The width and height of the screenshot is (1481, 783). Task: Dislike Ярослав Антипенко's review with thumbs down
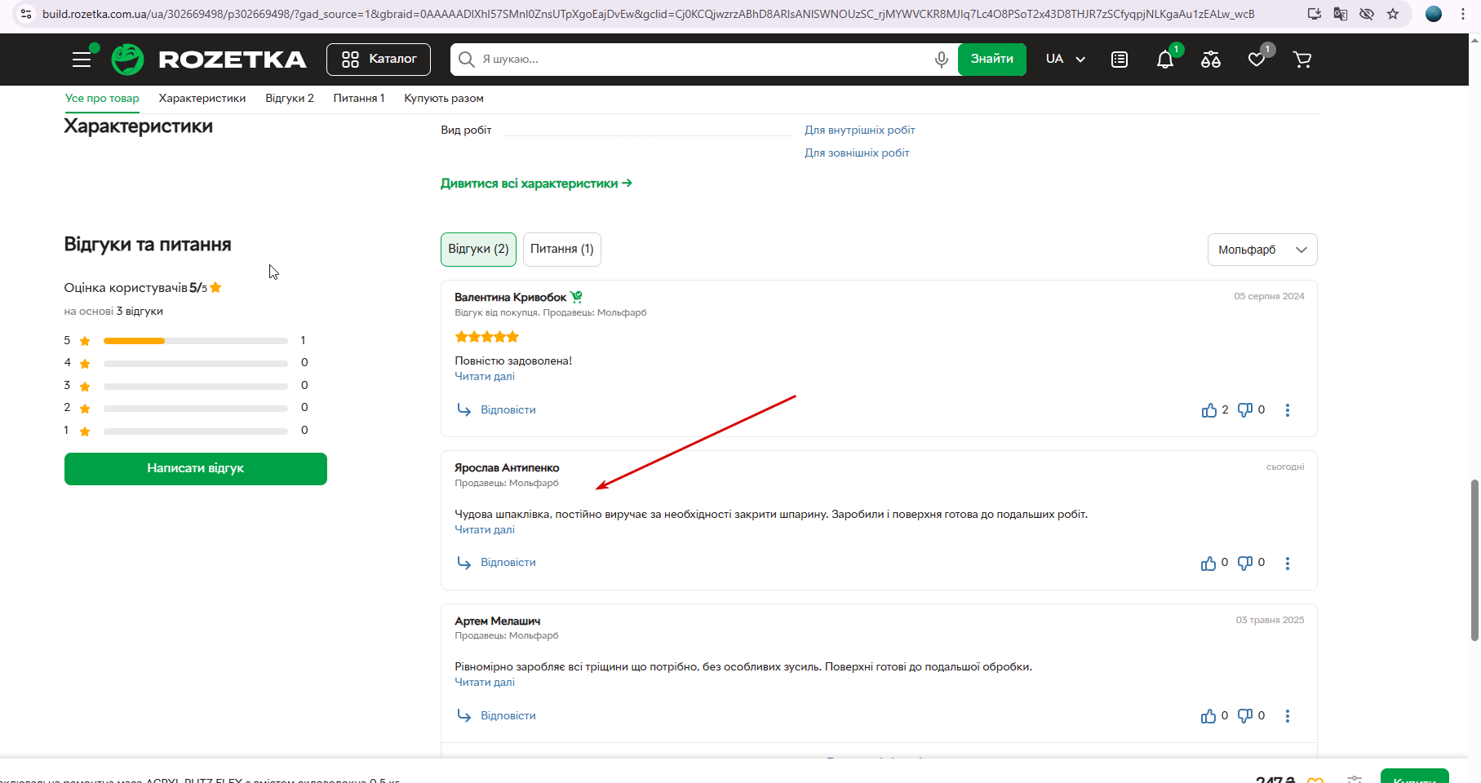click(1245, 563)
